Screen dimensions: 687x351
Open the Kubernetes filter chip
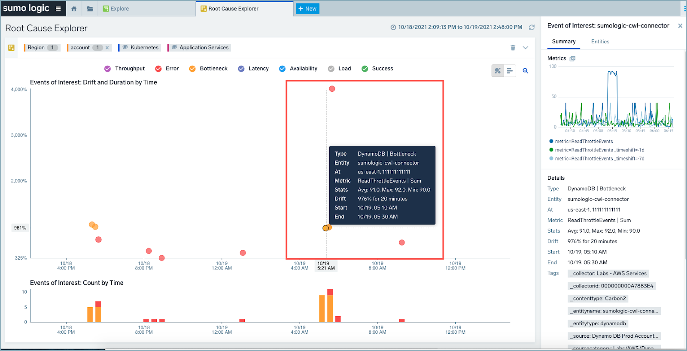coord(140,48)
